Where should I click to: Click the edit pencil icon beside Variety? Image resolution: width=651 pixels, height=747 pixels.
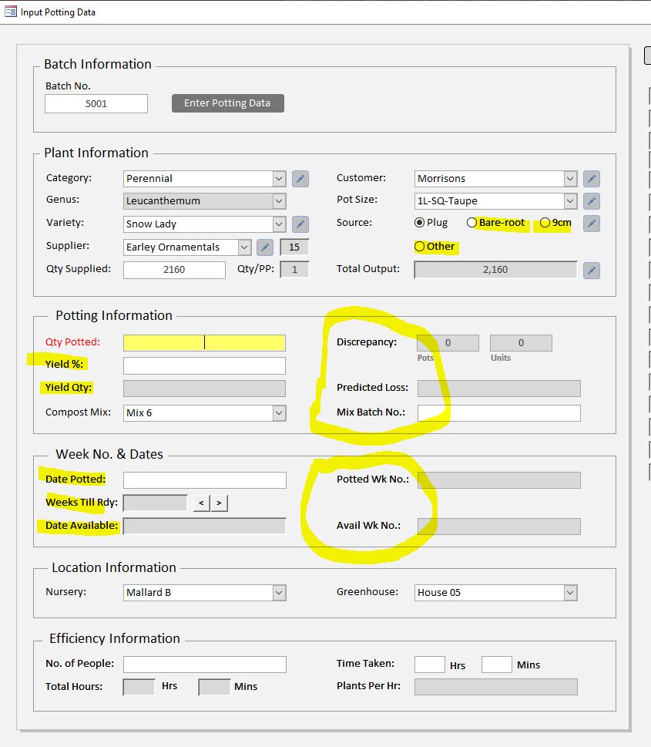[x=300, y=224]
